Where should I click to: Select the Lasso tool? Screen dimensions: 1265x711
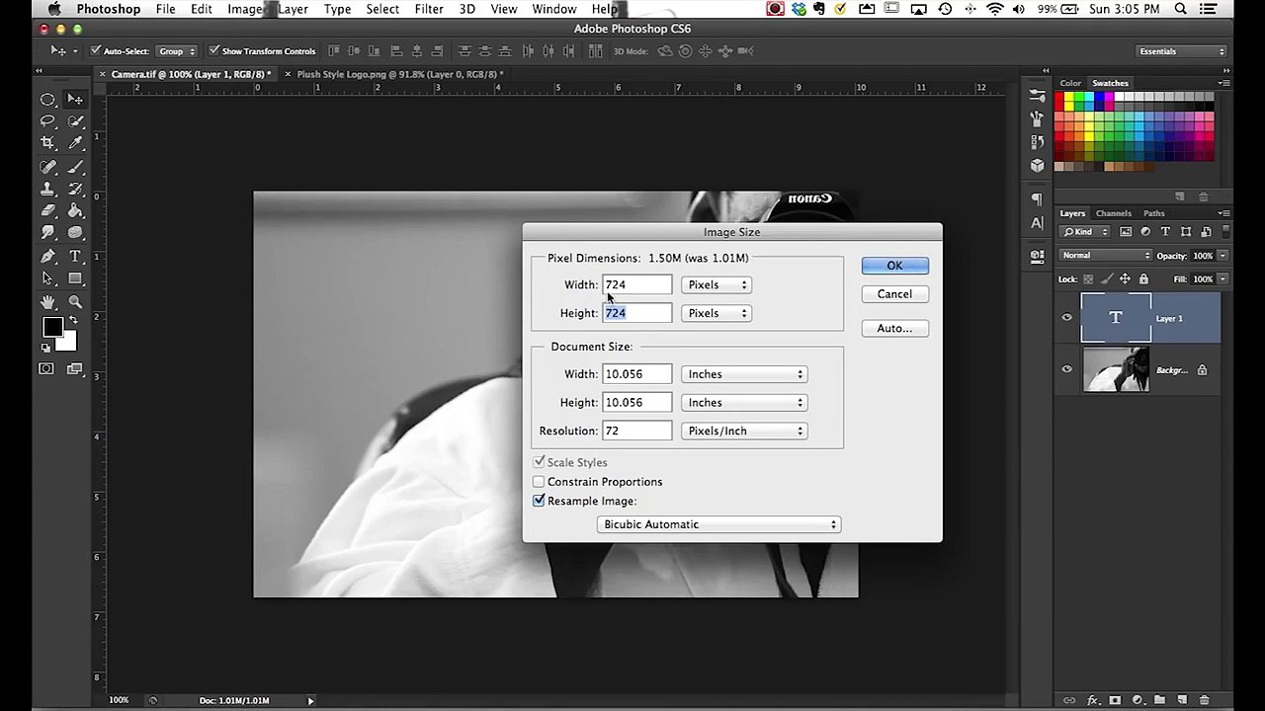pos(47,120)
